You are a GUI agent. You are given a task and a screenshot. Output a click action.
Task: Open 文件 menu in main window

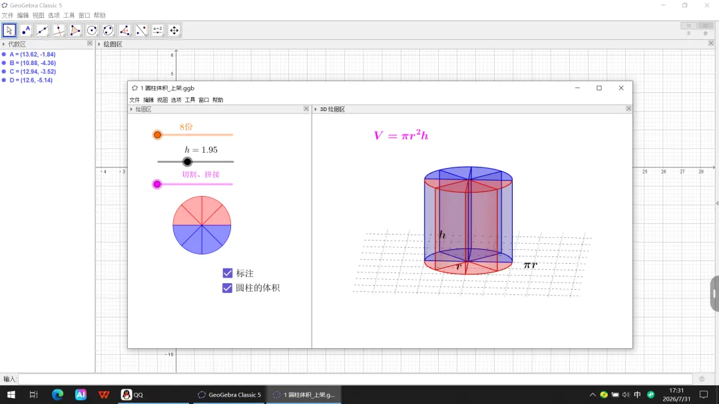7,15
